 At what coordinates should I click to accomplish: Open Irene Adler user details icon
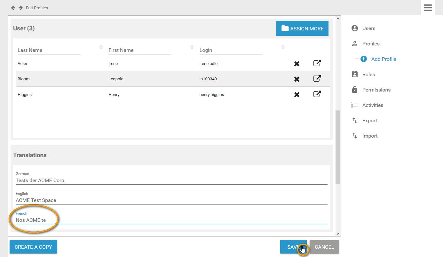click(317, 63)
